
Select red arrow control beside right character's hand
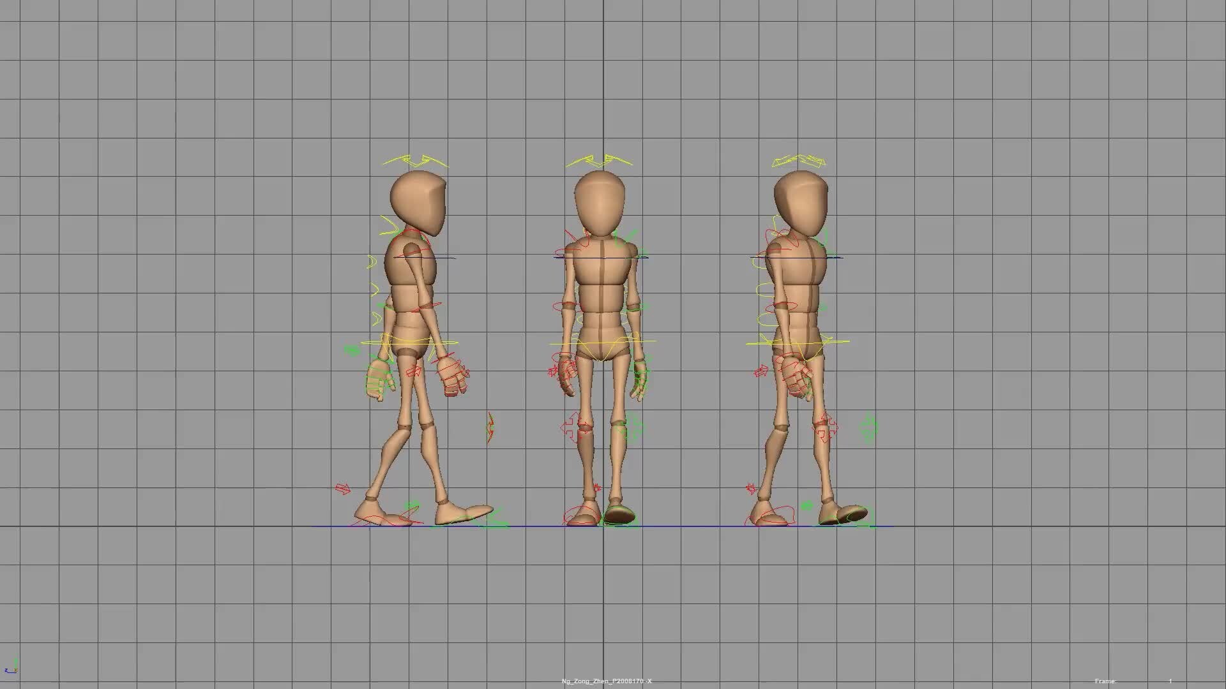click(x=761, y=371)
